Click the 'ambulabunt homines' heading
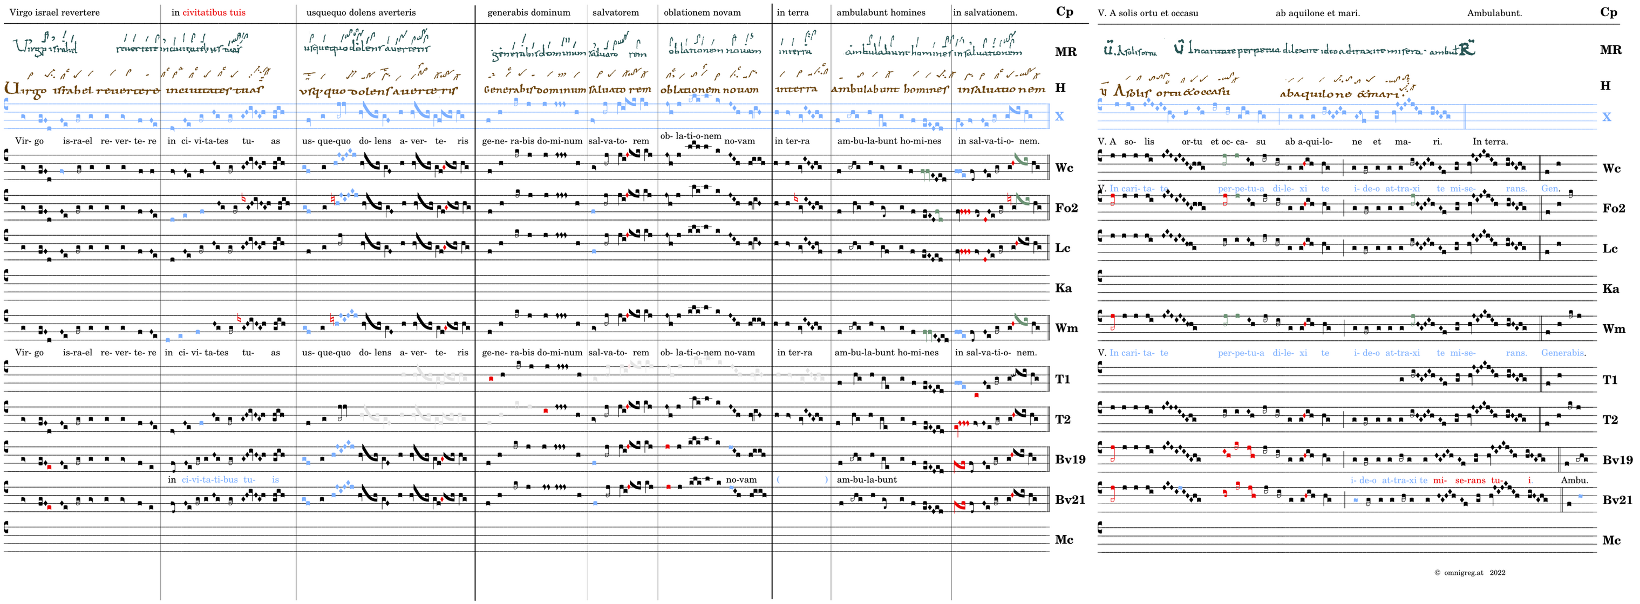 tap(881, 12)
